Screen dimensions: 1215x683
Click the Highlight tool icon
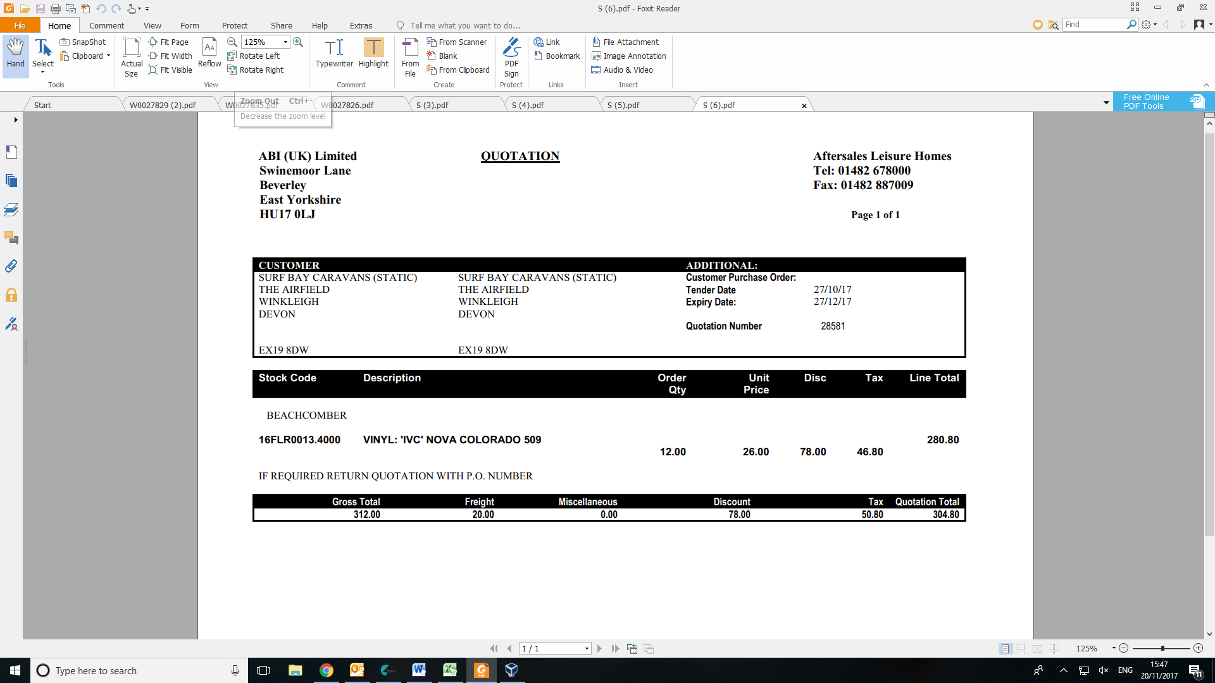373,48
